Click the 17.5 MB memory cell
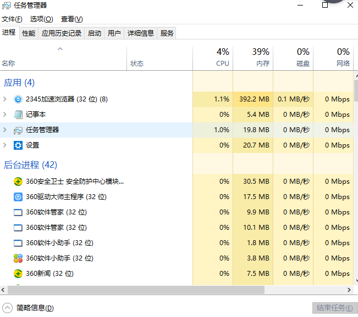This screenshot has width=358, height=317. 253,197
